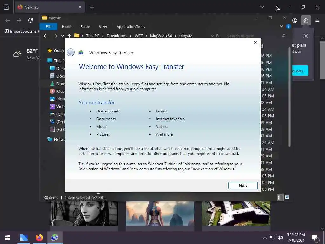Select Quick access in navigation pane
325x244 pixels.
click(x=56, y=51)
